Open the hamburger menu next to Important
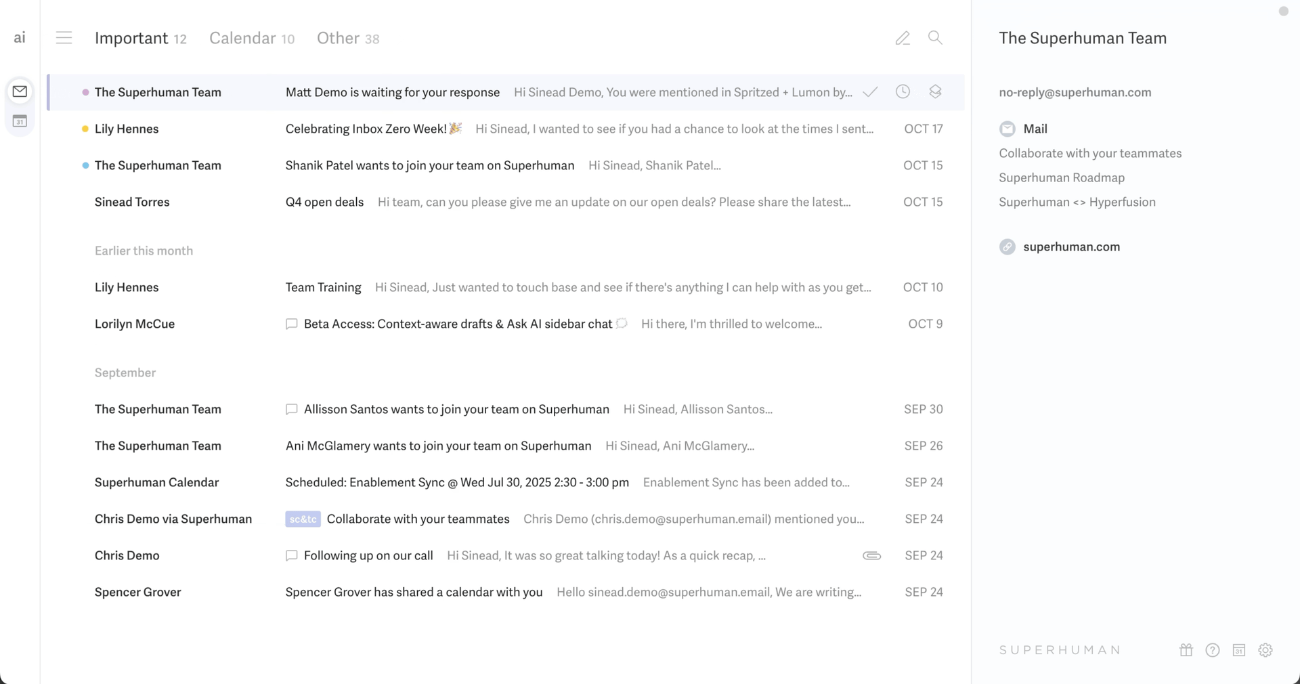The image size is (1300, 684). tap(64, 38)
